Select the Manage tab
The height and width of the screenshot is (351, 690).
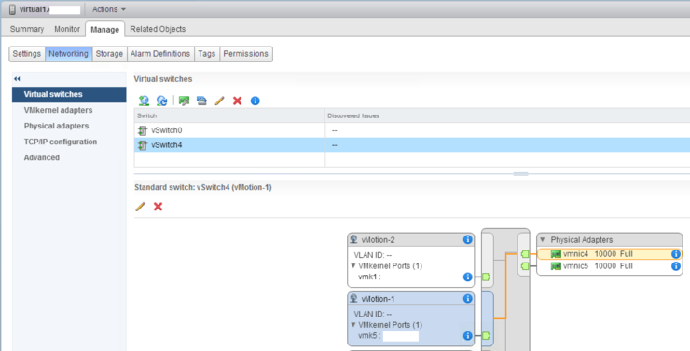[104, 30]
